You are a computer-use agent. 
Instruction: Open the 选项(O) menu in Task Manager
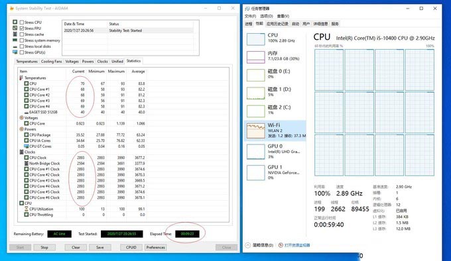(x=267, y=16)
